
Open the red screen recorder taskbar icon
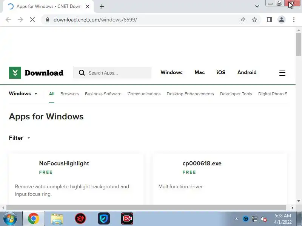click(127, 218)
